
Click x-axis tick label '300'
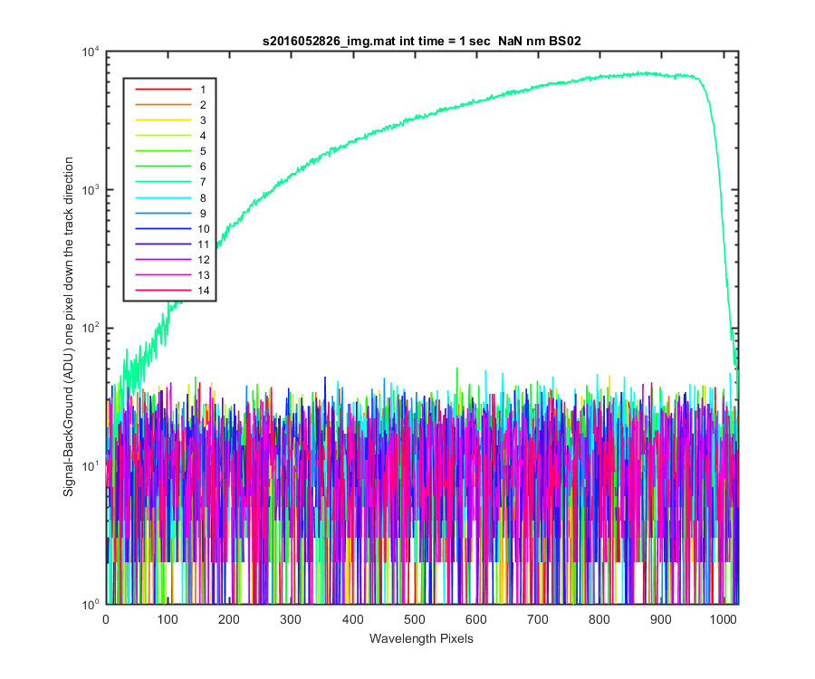click(291, 619)
